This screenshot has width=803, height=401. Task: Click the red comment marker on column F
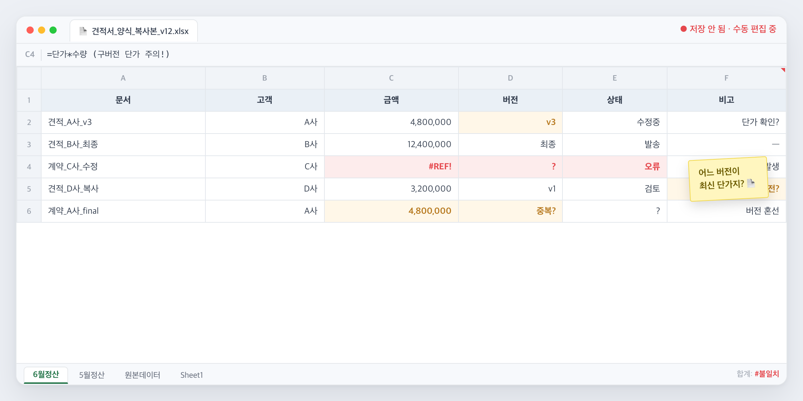[783, 70]
